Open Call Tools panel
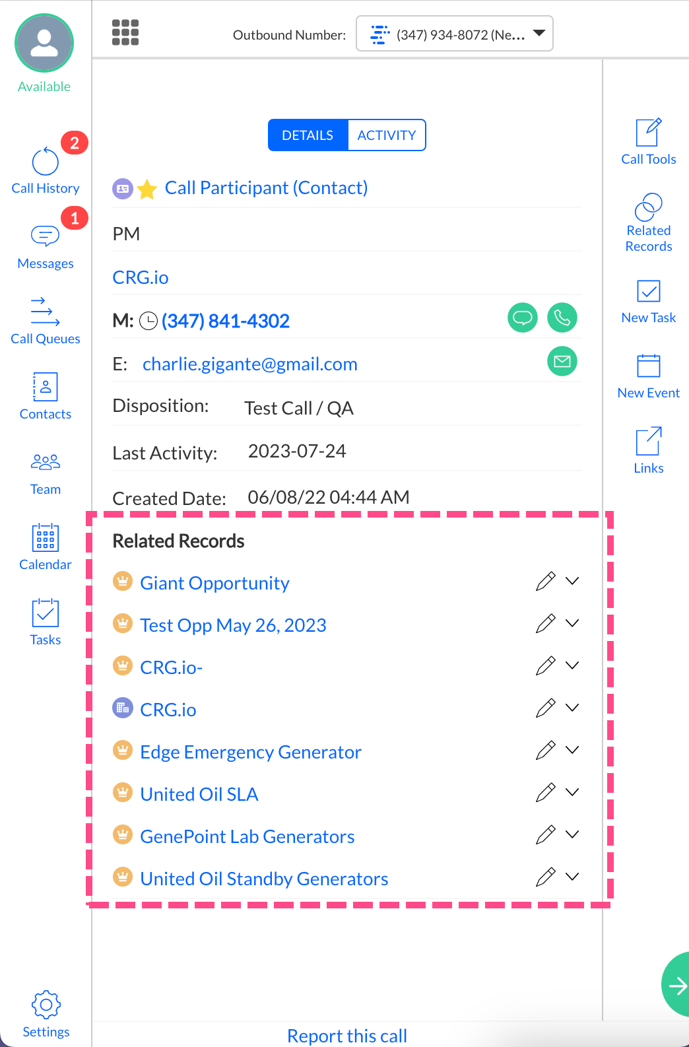689x1047 pixels. (648, 141)
